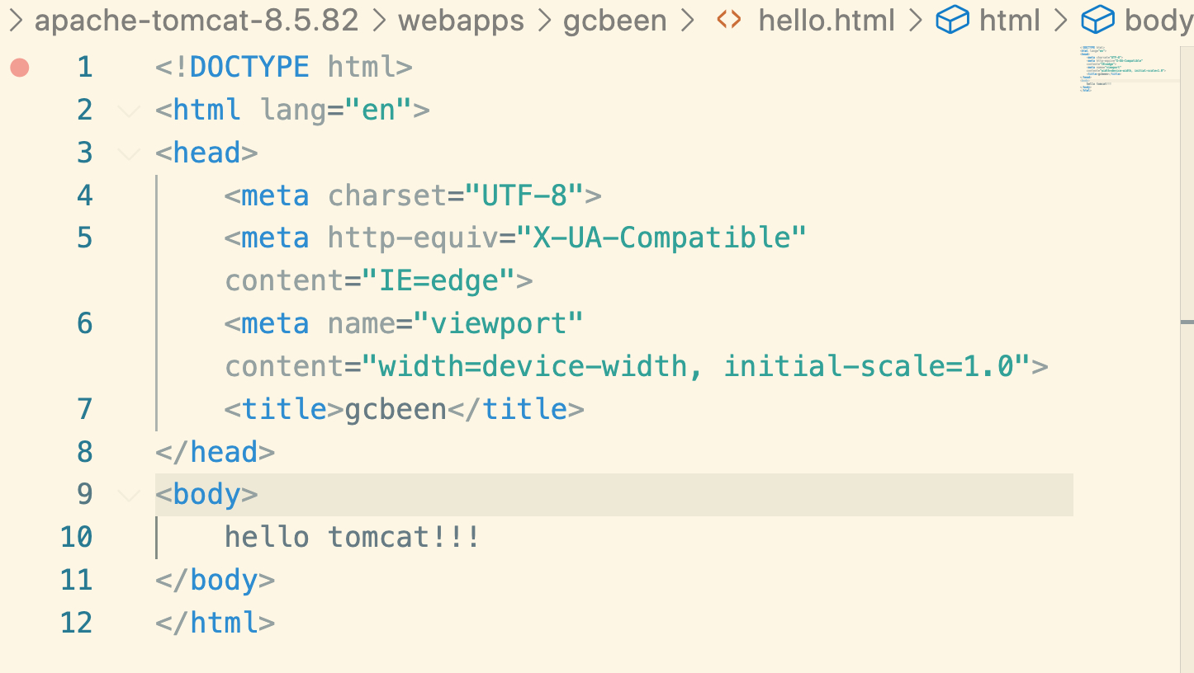Image resolution: width=1194 pixels, height=673 pixels.
Task: Click the hello.html breadcrumb label
Action: 827,21
